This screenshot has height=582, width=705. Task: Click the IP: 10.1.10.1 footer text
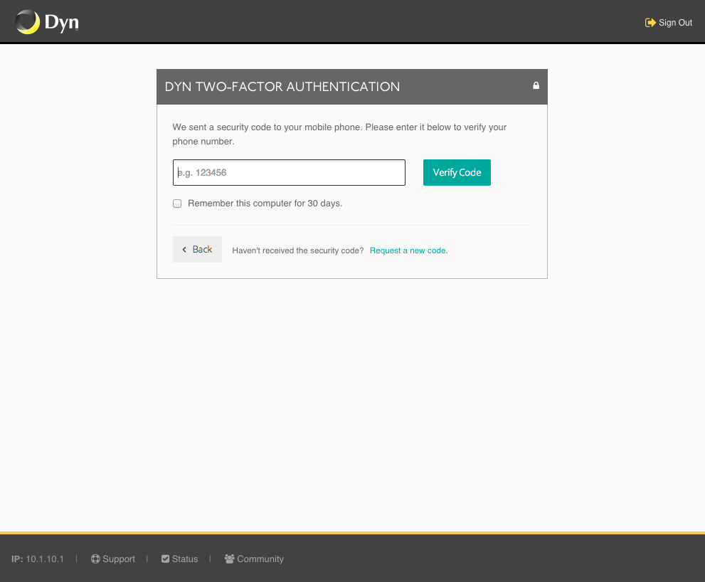click(x=38, y=559)
